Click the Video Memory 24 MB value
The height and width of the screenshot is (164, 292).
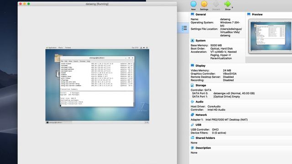click(227, 71)
